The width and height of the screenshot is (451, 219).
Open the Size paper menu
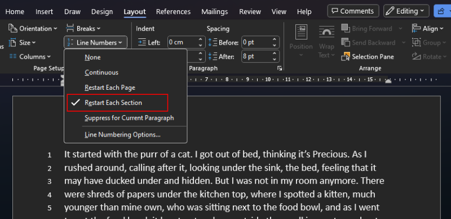(x=23, y=43)
